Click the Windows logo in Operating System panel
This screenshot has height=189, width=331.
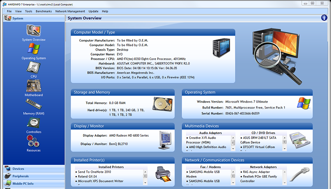pyautogui.click(x=304, y=103)
